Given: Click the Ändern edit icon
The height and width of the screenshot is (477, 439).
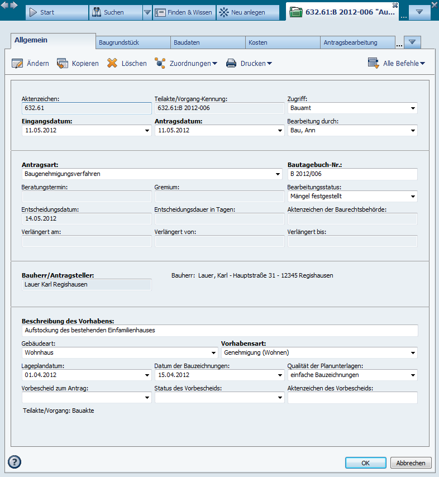Looking at the screenshot, I should click(17, 64).
